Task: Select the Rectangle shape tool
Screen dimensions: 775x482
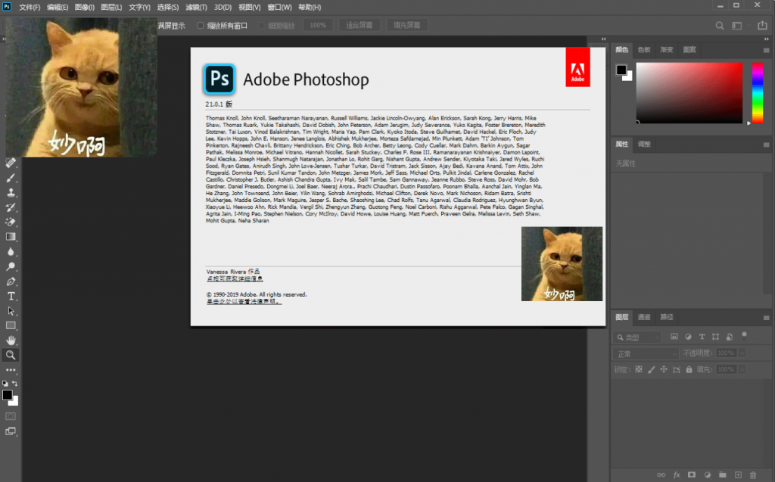Action: (11, 326)
